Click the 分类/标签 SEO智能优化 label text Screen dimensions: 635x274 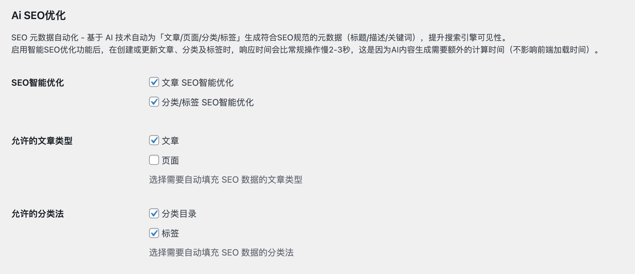[207, 102]
